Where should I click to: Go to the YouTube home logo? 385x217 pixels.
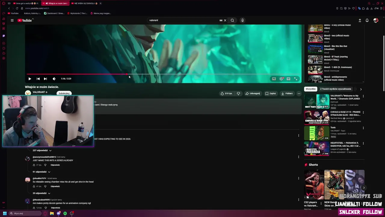[x=25, y=20]
